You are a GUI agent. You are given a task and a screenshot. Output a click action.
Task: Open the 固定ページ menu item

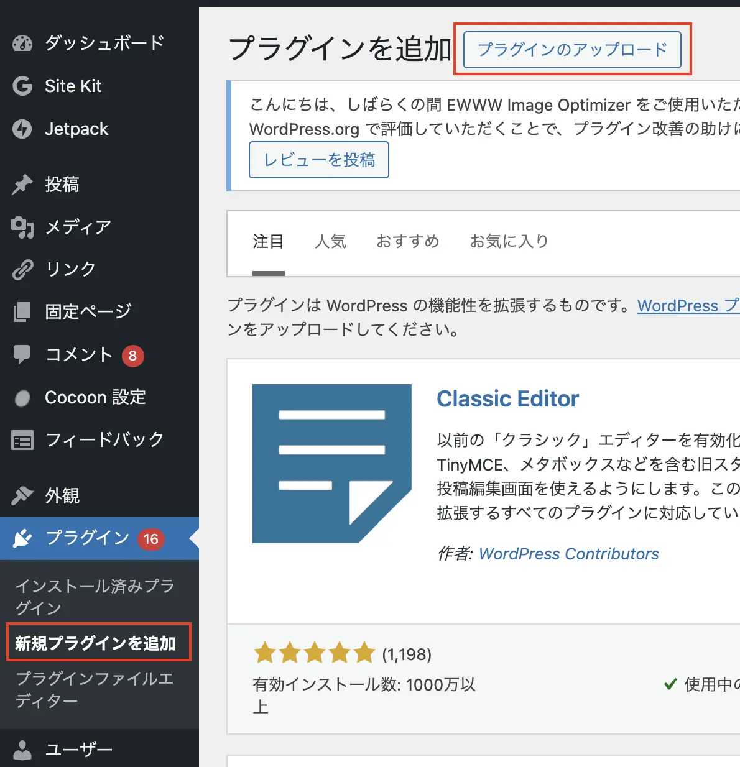tap(99, 311)
